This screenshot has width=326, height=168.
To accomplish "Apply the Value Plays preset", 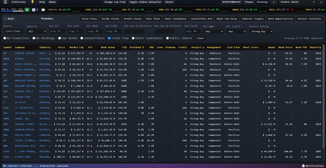I will click(89, 19).
